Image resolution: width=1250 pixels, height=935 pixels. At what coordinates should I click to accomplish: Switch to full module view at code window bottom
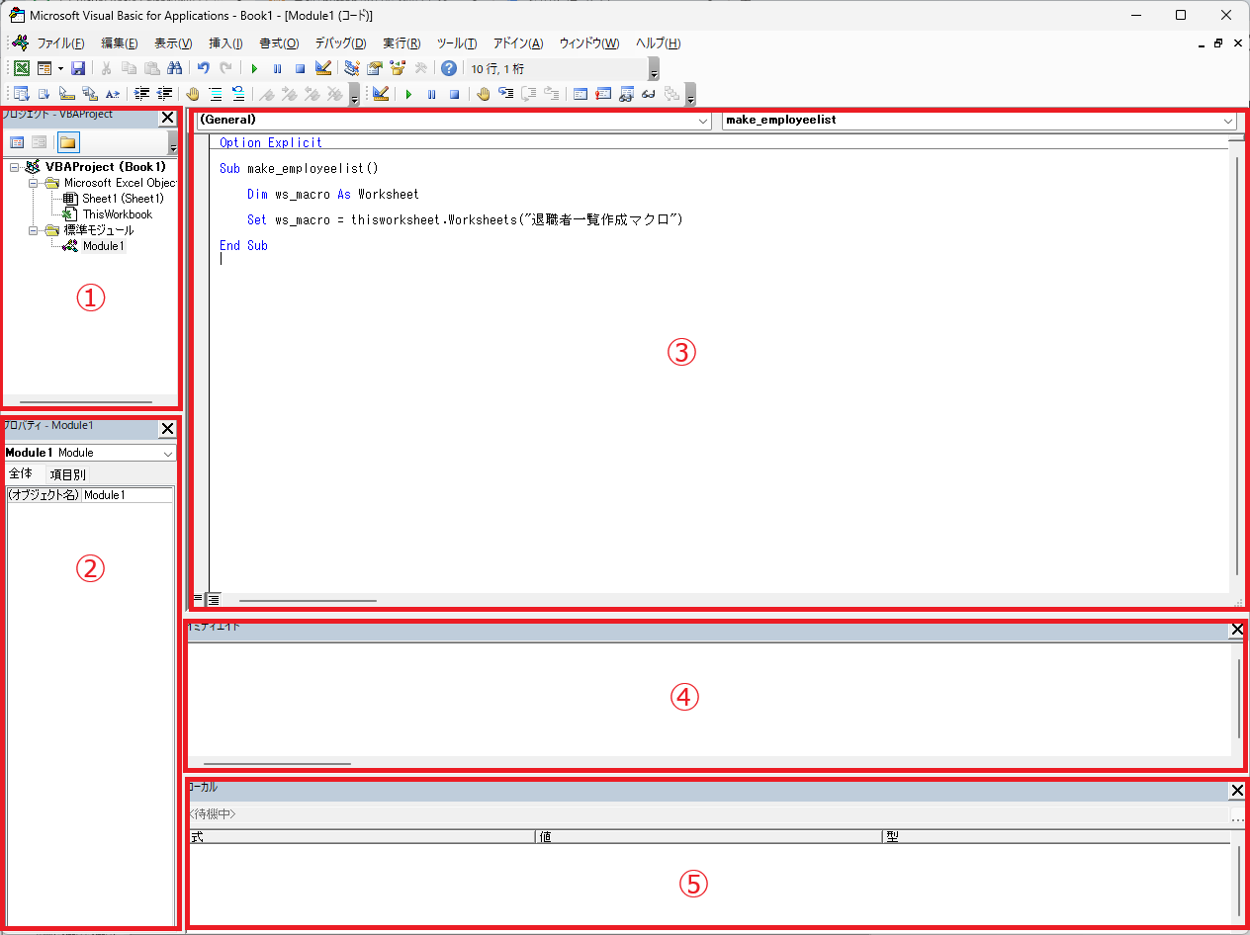point(213,599)
